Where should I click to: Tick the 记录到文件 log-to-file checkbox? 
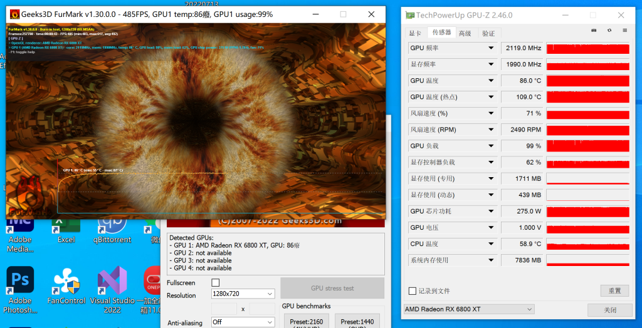coord(412,291)
